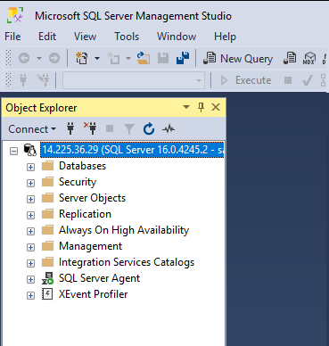Click the XEvent Profiler icon
This screenshot has width=329, height=346.
[x=47, y=294]
